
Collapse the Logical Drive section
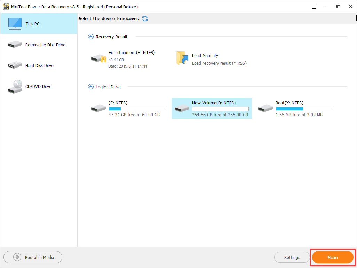90,87
